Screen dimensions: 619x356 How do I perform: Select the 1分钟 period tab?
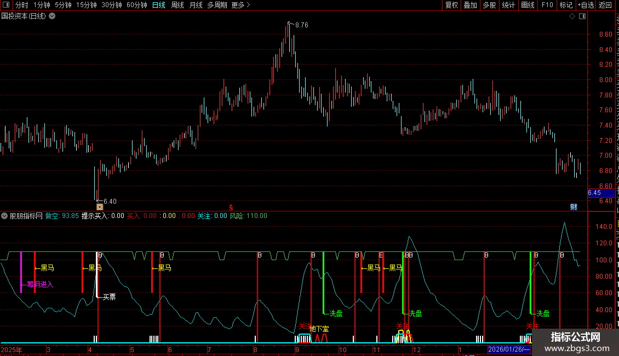(x=42, y=5)
